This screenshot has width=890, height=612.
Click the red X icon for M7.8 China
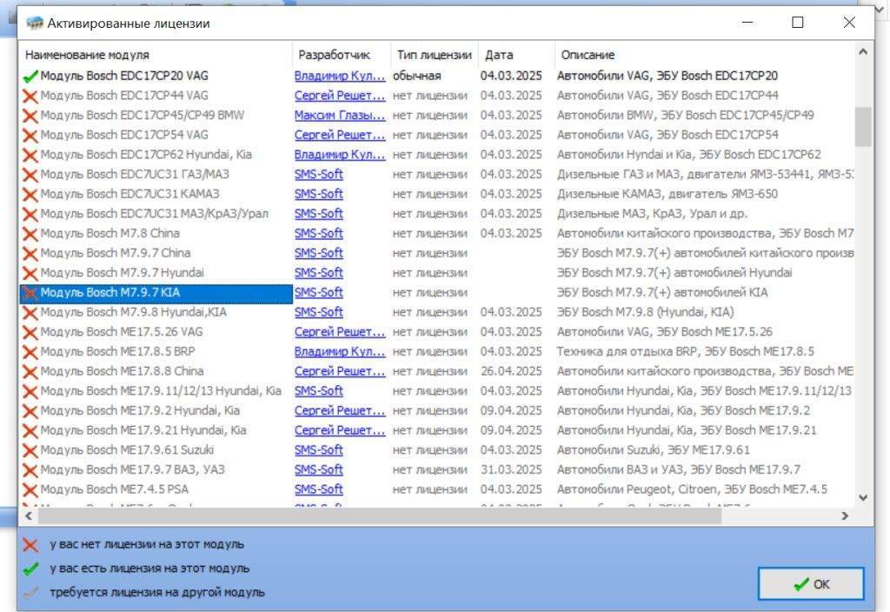pyautogui.click(x=30, y=234)
